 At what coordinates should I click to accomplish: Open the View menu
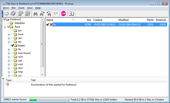30,8
